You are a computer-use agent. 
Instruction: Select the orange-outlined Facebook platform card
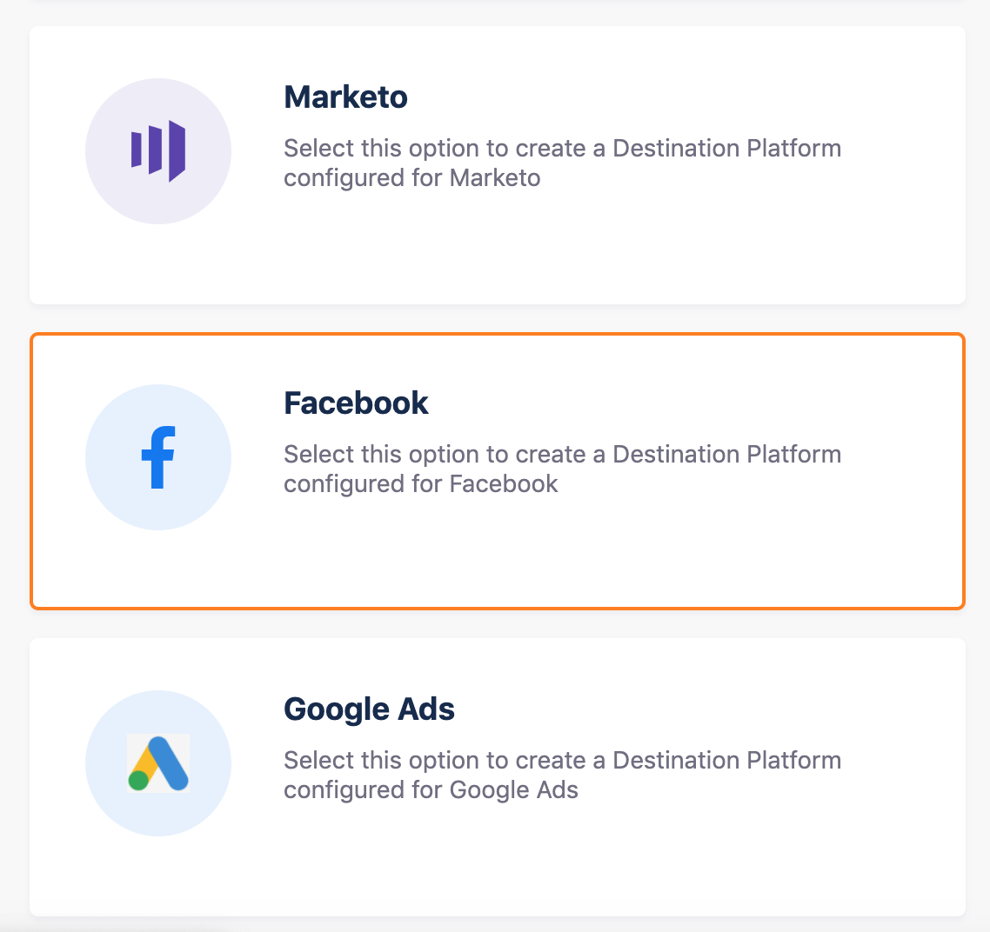pos(498,471)
